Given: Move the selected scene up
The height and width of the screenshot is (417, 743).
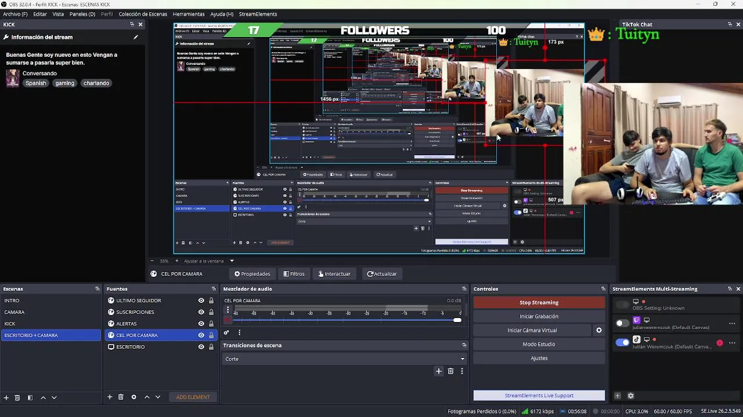Looking at the screenshot, I should [x=43, y=397].
